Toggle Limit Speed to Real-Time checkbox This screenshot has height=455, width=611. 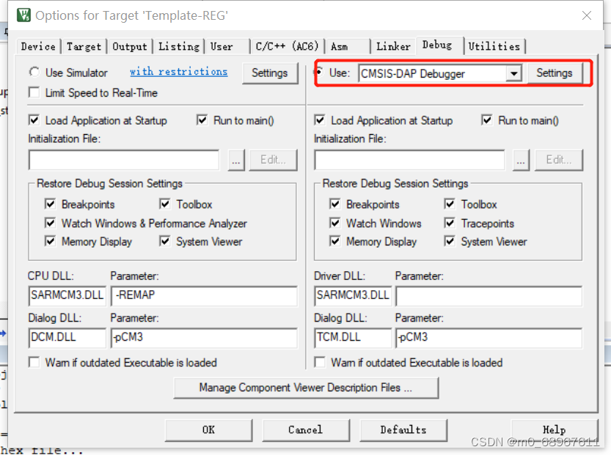(x=34, y=92)
